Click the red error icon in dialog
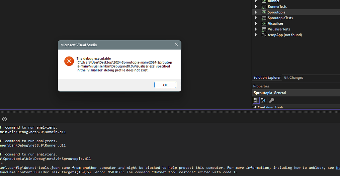The width and height of the screenshot is (340, 176). point(69,61)
